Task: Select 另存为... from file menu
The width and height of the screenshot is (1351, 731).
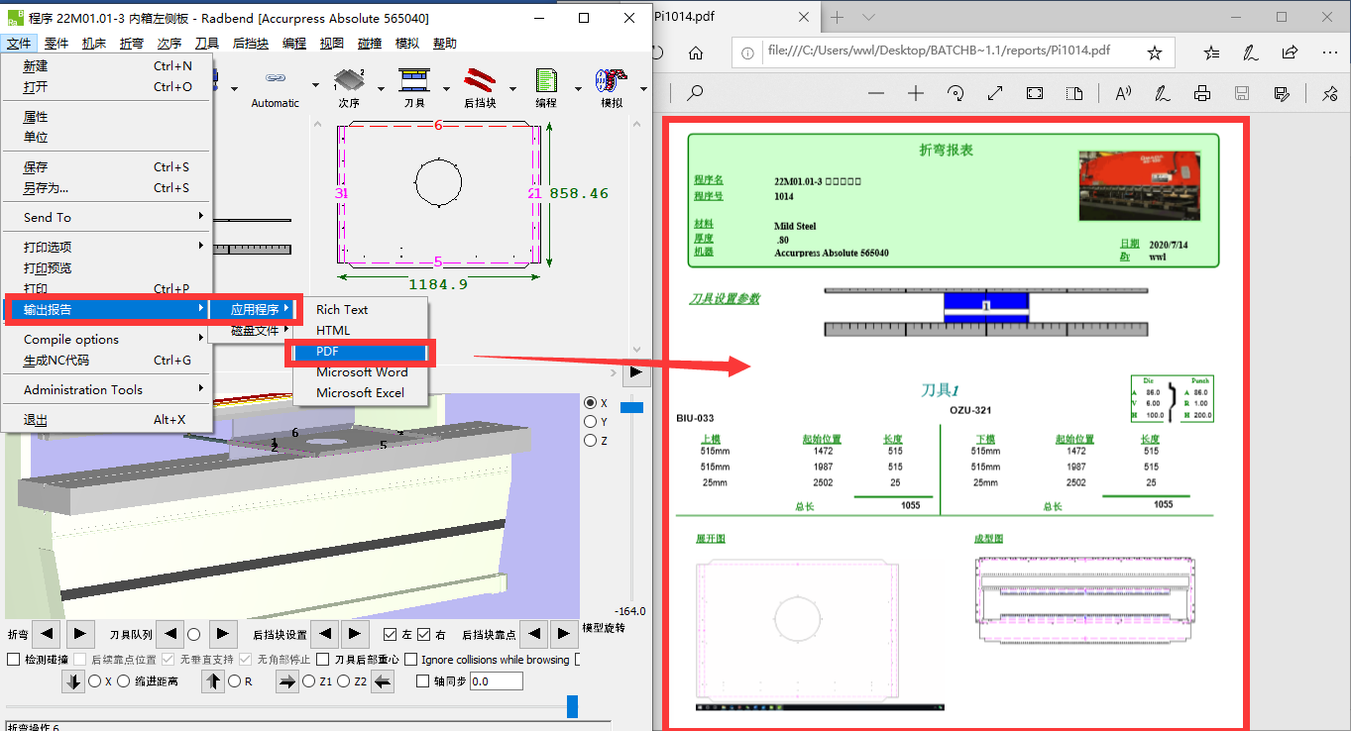Action: (107, 188)
